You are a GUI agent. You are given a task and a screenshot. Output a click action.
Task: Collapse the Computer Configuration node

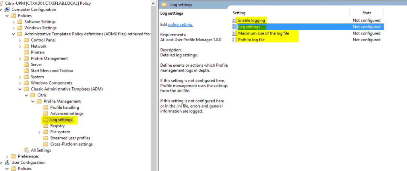(1, 10)
